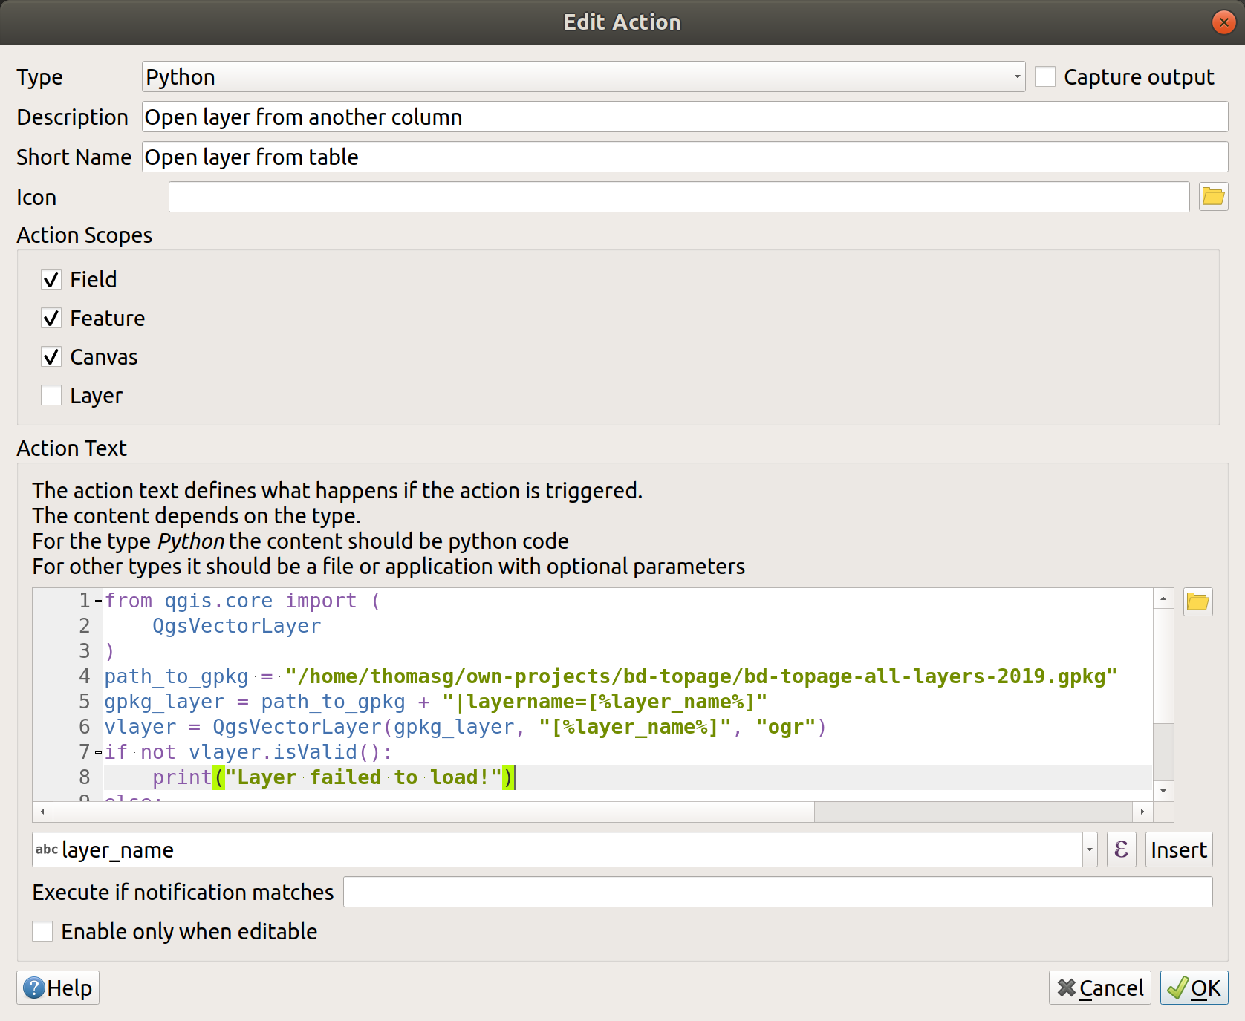Viewport: 1245px width, 1021px height.
Task: Click the path_to_gpkg line 4 in code
Action: (x=611, y=676)
